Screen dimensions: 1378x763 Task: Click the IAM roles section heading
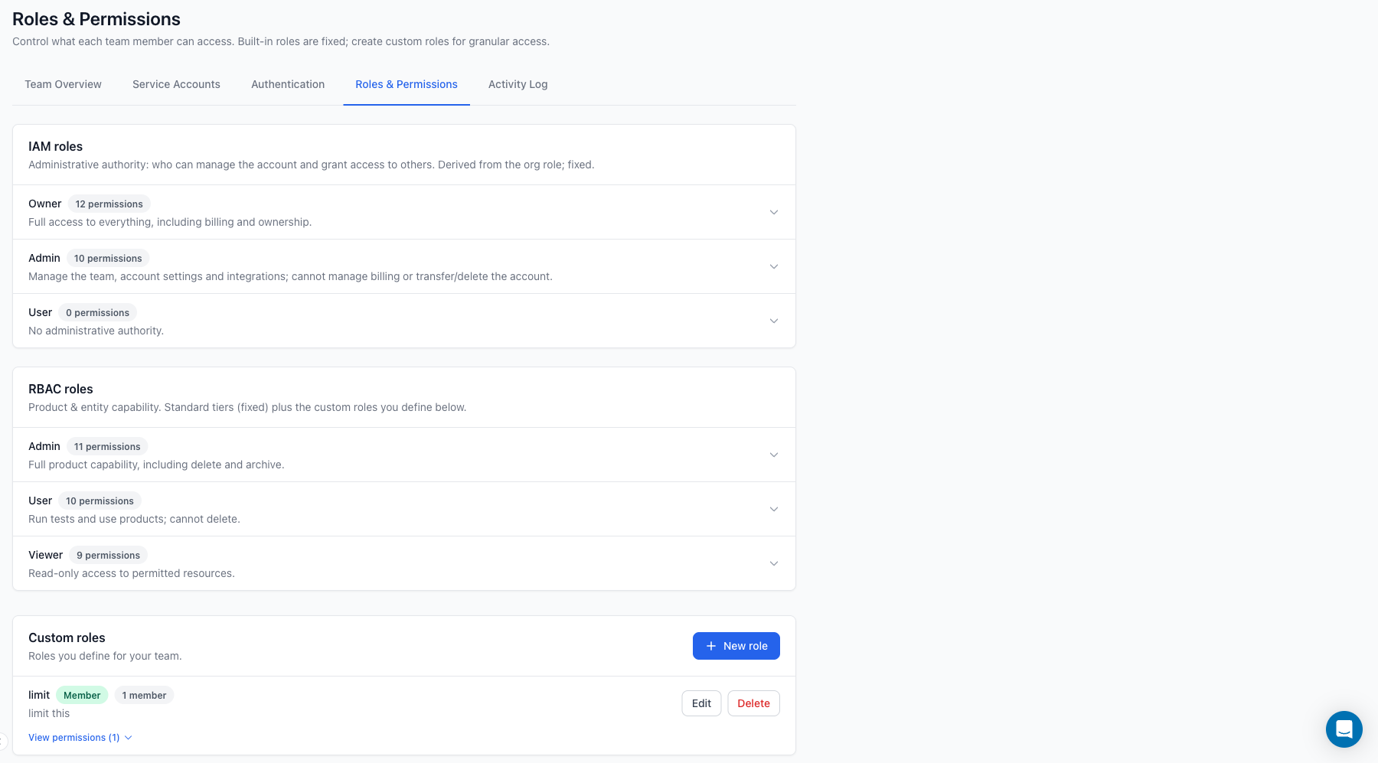pos(55,146)
